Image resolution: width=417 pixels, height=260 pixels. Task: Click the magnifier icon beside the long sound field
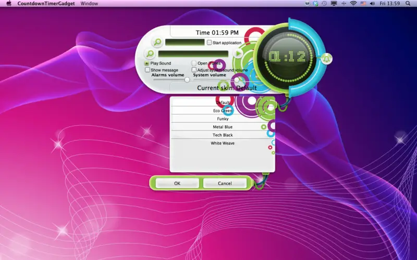click(150, 54)
